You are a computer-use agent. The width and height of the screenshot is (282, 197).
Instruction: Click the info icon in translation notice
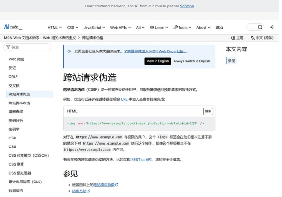[69, 51]
